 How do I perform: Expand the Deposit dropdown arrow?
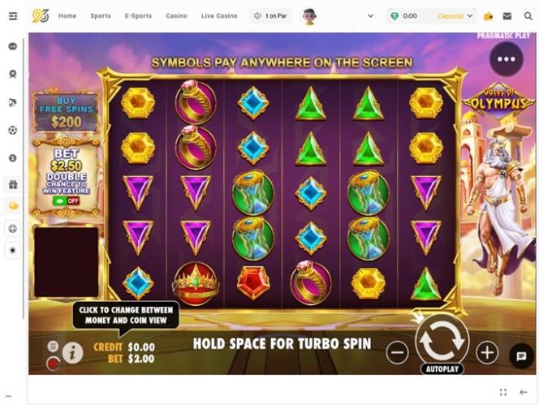[470, 15]
